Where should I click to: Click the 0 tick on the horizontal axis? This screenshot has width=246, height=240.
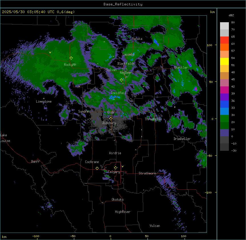pos(110,236)
